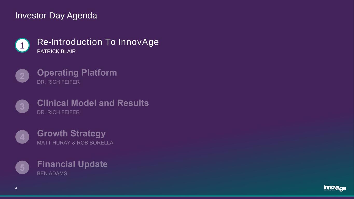Click the Life on Your Terms tagline

tap(329, 190)
